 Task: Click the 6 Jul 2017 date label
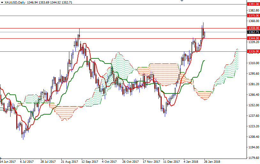point(27,161)
